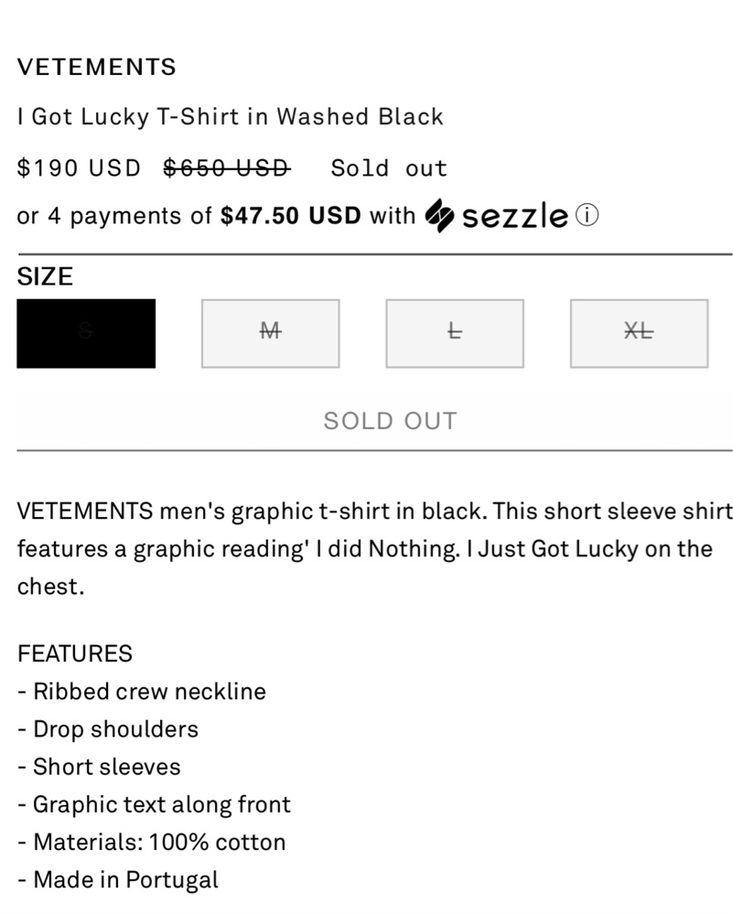Viewport: 733px width, 915px height.
Task: Click the FEATURES heading
Action: point(74,653)
